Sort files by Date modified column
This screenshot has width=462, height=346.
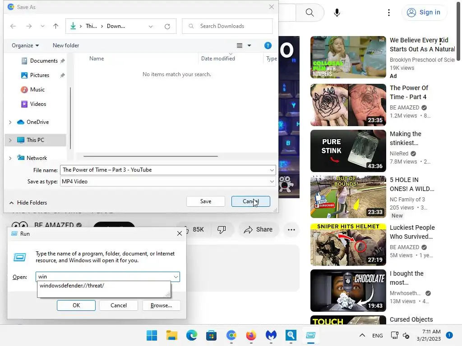coord(218,59)
